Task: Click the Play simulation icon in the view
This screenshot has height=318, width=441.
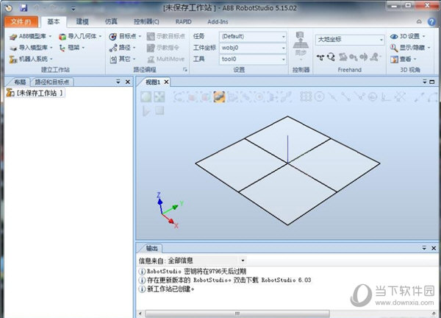Action: 146,110
